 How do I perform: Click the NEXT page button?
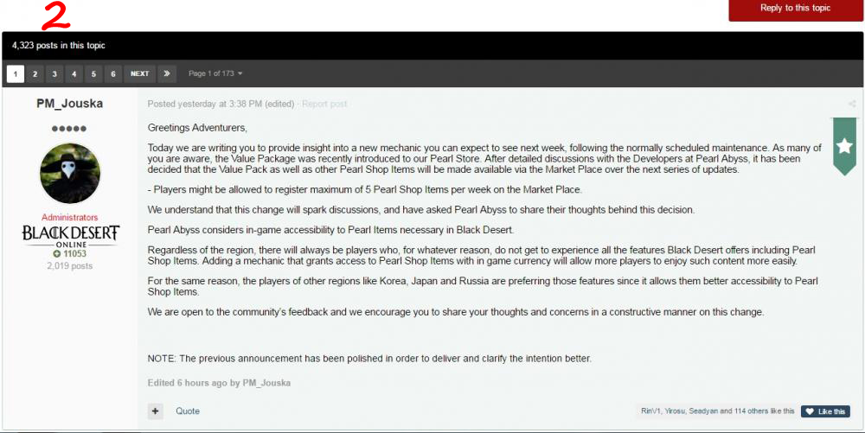click(139, 73)
